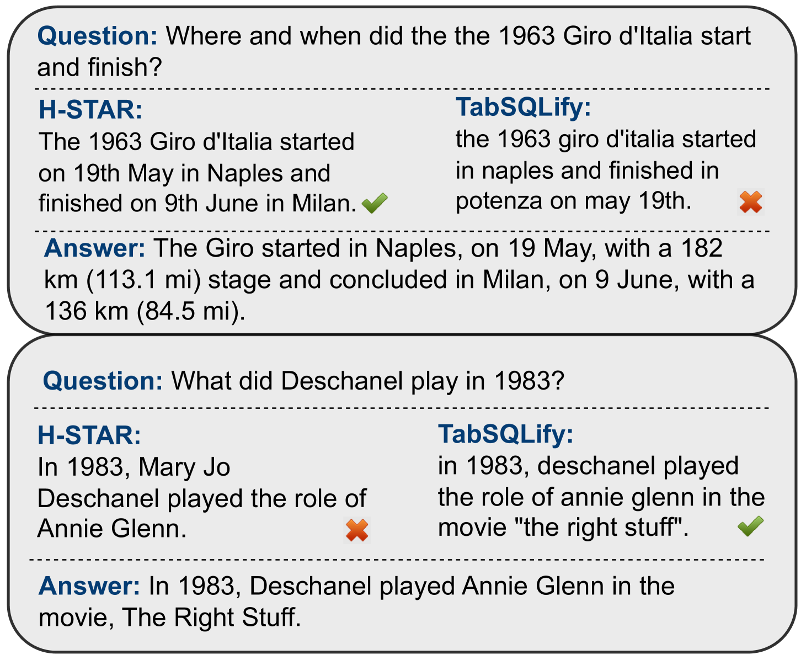Select the "Answer:" label in the Giro panel

(x=95, y=248)
